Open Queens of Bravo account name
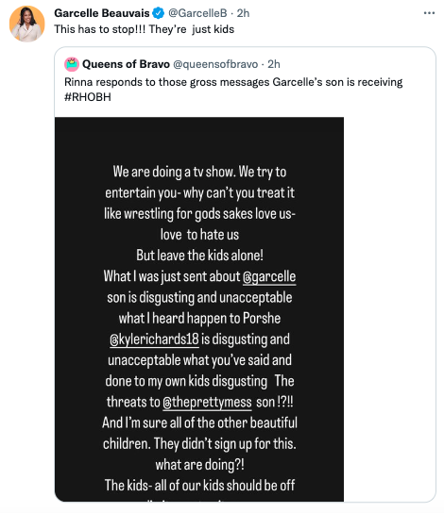Viewport: 444px width, 513px height. point(126,64)
